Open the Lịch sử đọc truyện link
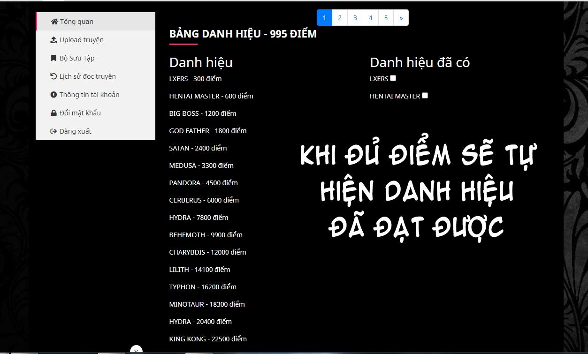 (87, 76)
